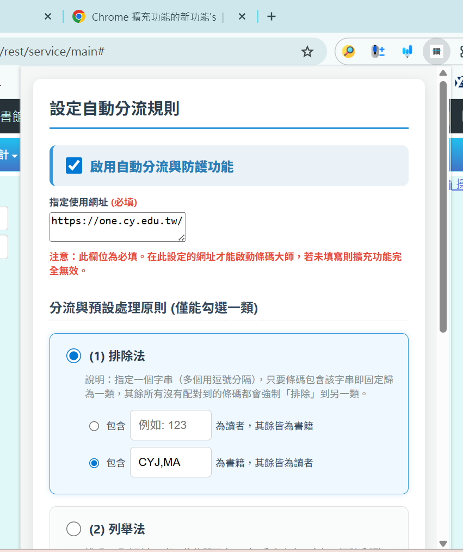Open the blue chart extension icon
The height and width of the screenshot is (552, 463).
click(407, 51)
